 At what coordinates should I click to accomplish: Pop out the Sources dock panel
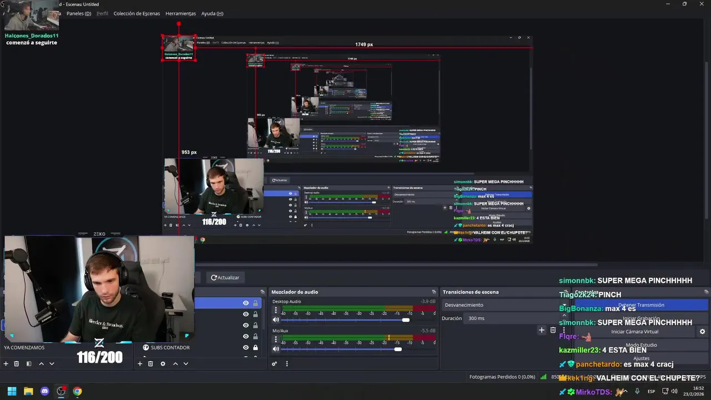[x=263, y=292]
